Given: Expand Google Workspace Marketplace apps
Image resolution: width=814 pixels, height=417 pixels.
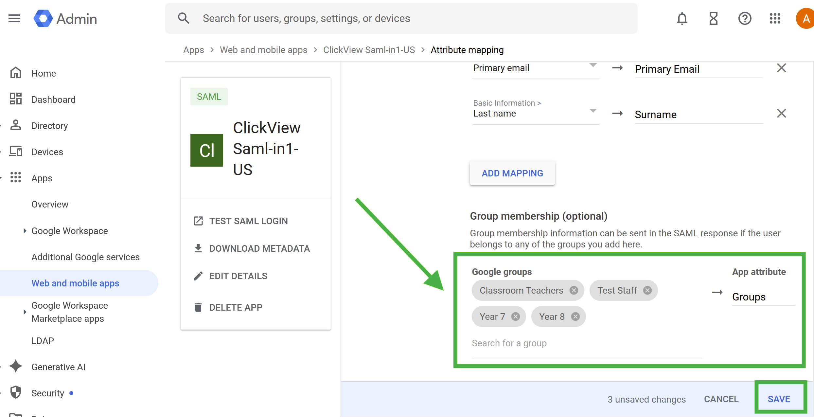Looking at the screenshot, I should [x=25, y=312].
